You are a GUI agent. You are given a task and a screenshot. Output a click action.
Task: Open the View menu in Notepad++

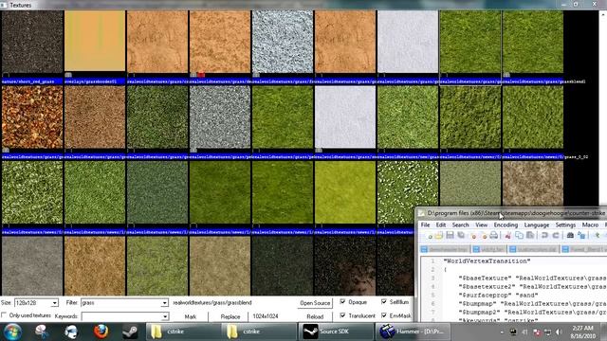pos(481,225)
